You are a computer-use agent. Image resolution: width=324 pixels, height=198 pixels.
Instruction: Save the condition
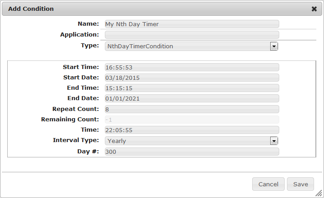click(x=301, y=184)
